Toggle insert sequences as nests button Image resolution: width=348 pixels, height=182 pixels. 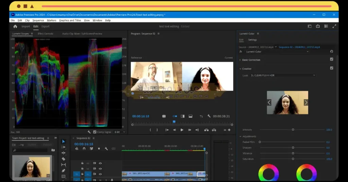point(77,149)
